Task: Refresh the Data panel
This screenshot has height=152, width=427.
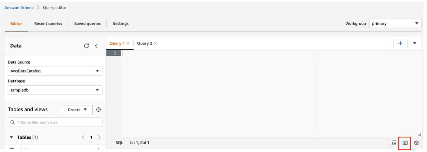Action: coord(86,46)
